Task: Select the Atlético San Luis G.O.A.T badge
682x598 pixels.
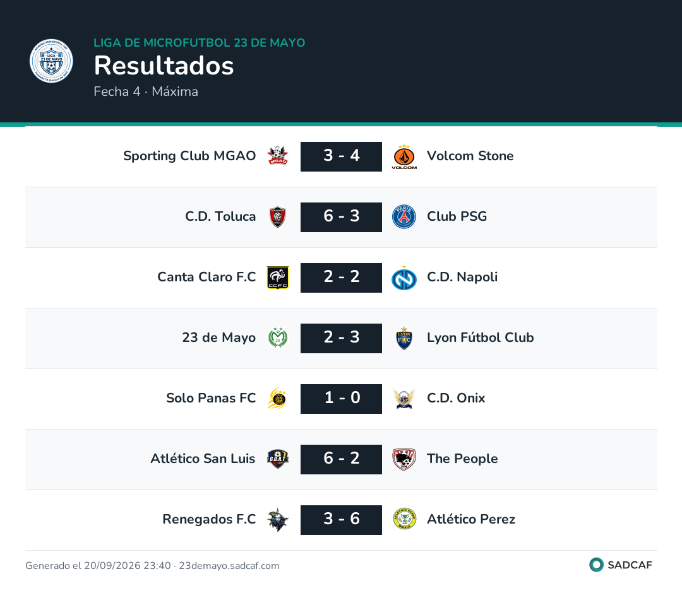Action: click(x=277, y=459)
